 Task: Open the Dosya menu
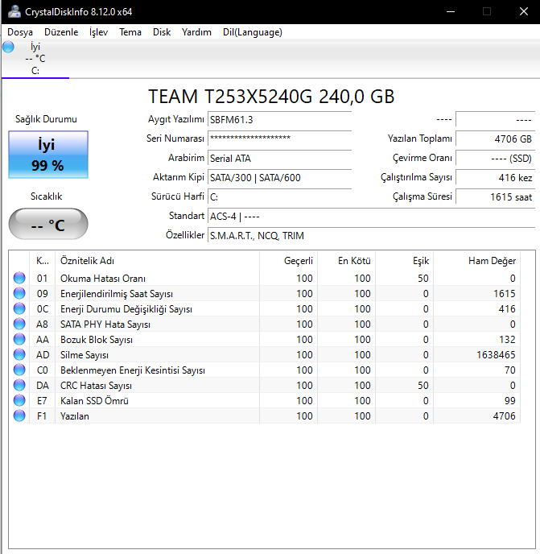[20, 32]
